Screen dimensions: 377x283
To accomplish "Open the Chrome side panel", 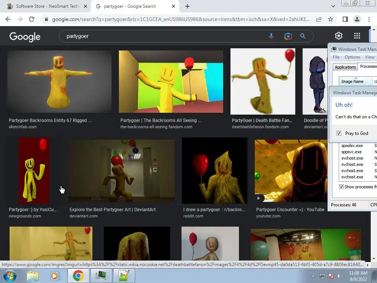I will pyautogui.click(x=345, y=19).
